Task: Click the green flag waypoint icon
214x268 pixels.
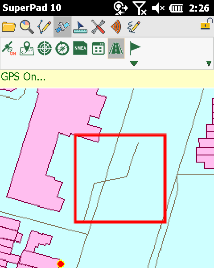Action: tap(135, 48)
